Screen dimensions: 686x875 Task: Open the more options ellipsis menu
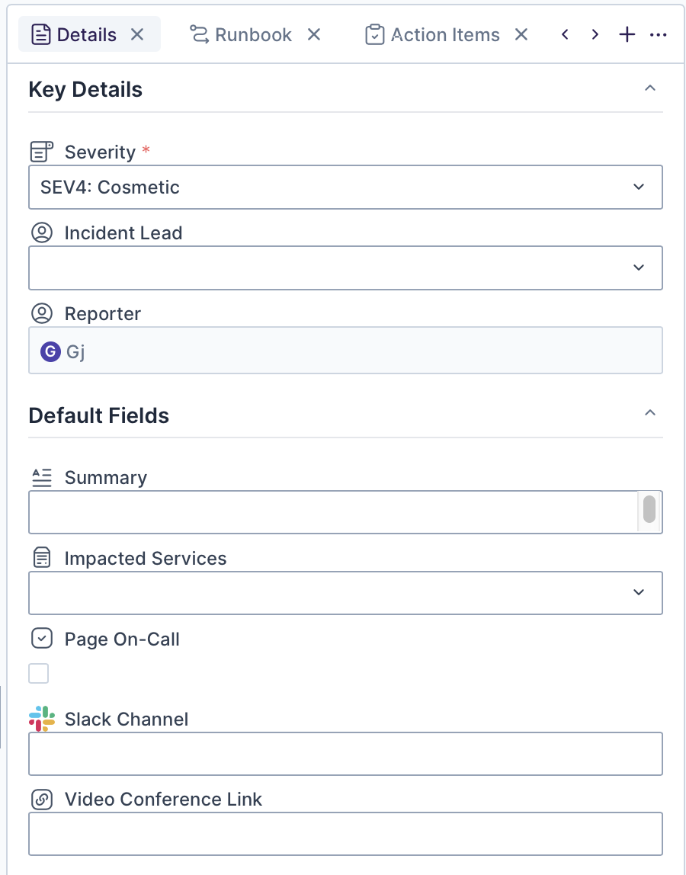[659, 35]
